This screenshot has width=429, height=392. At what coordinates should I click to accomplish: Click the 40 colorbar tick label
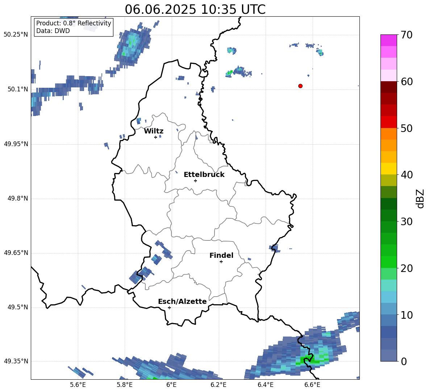tap(407, 175)
